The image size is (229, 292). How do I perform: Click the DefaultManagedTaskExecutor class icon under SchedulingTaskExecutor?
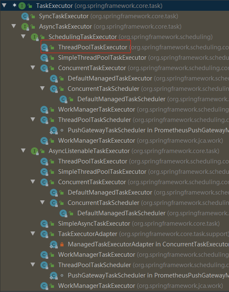(x=54, y=78)
